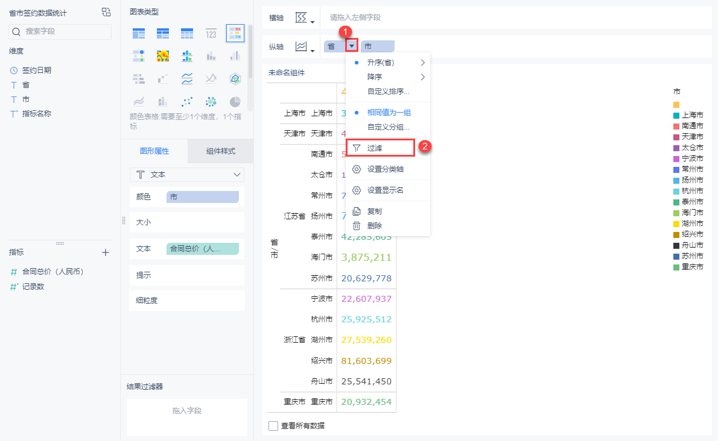Click 过滤 in the context menu

381,148
